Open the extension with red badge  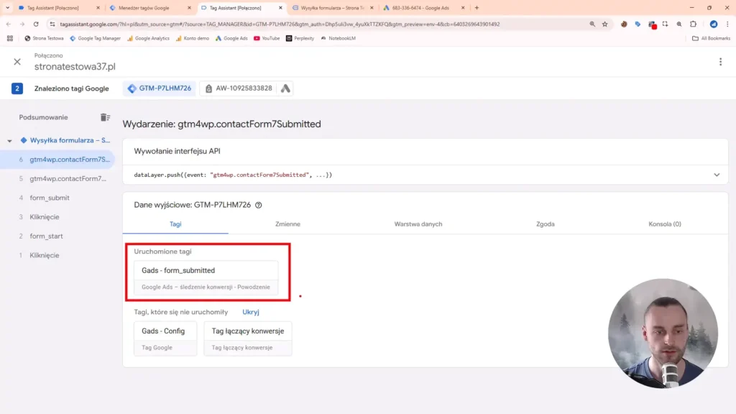point(652,24)
